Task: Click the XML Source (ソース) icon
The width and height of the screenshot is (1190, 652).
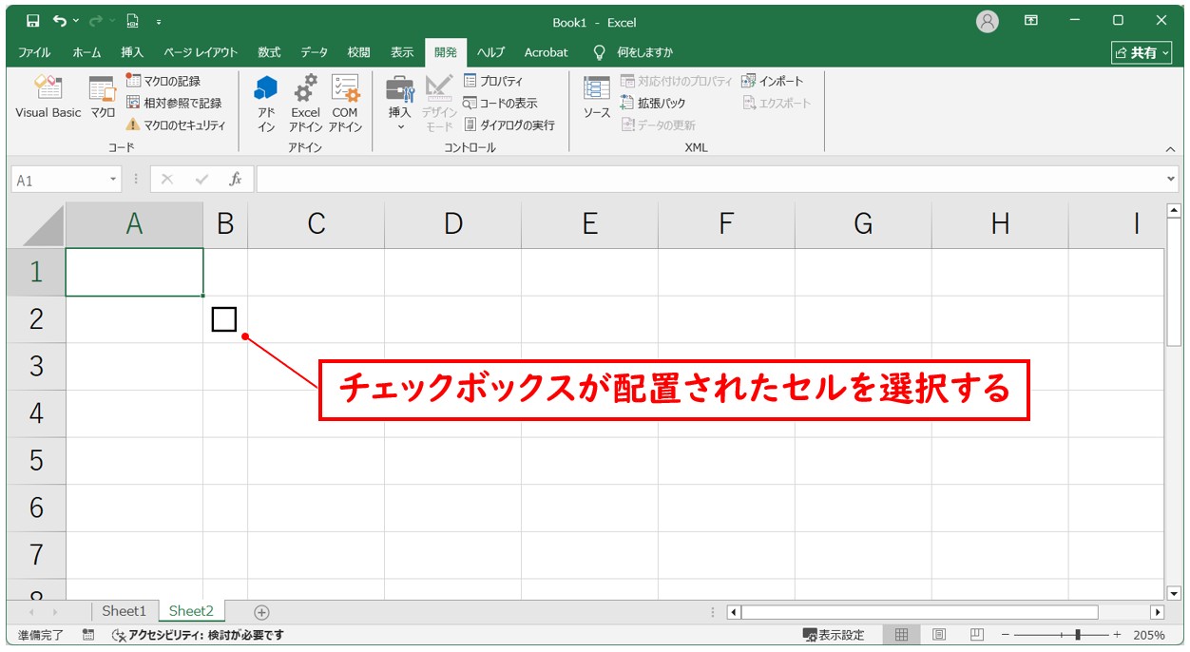Action: 597,98
